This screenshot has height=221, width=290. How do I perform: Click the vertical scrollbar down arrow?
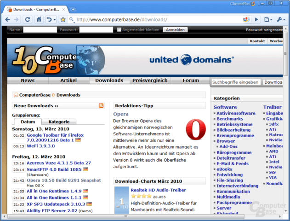[x=286, y=211]
